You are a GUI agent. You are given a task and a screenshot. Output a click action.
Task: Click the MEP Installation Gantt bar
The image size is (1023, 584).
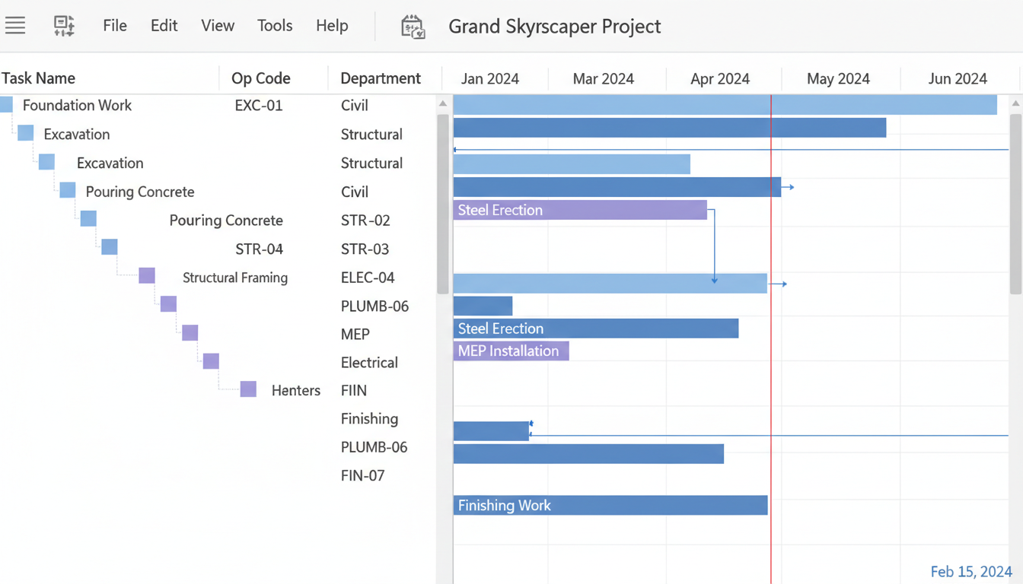[511, 351]
